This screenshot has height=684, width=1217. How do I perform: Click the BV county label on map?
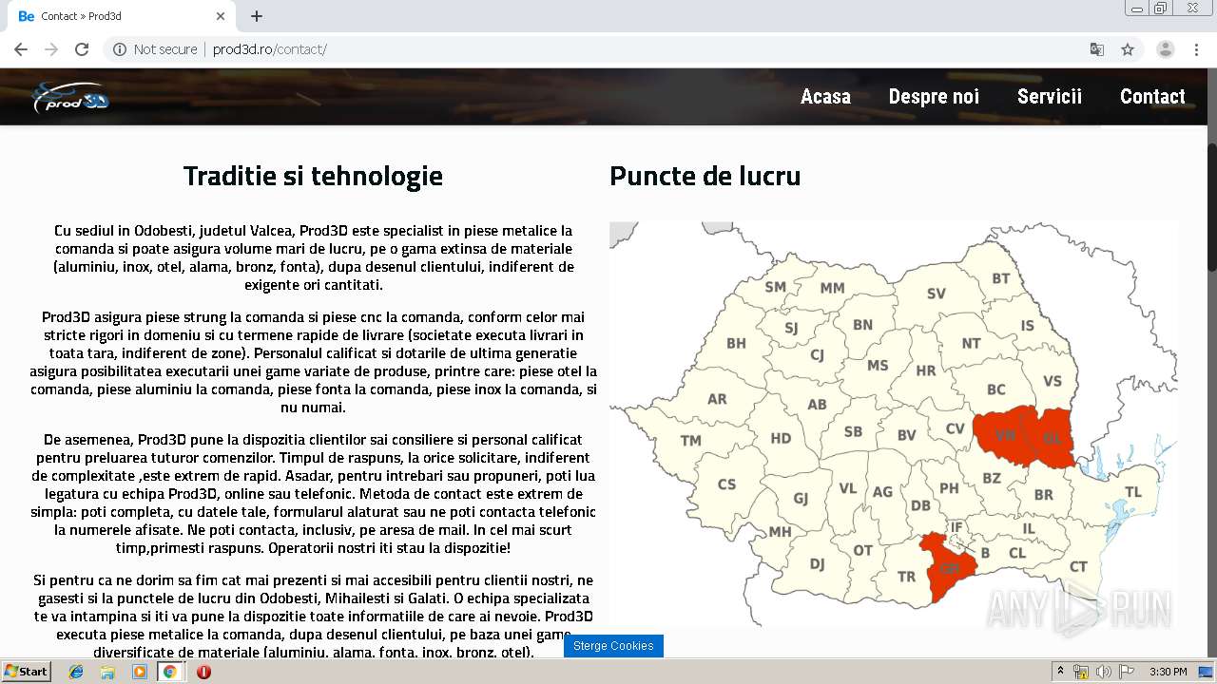point(907,435)
